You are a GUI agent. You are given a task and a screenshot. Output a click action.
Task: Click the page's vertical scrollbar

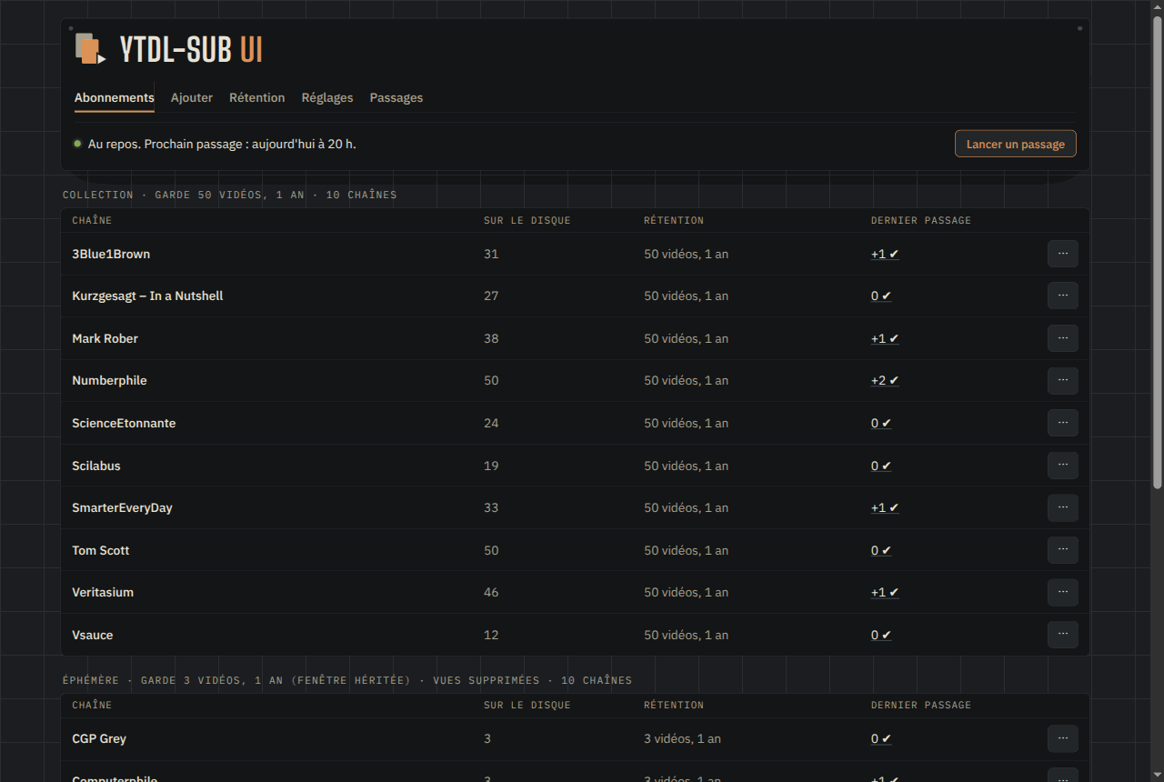click(1158, 255)
